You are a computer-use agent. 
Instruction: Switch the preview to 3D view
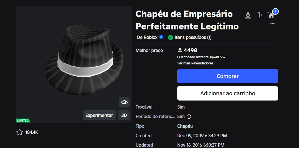pos(124,115)
